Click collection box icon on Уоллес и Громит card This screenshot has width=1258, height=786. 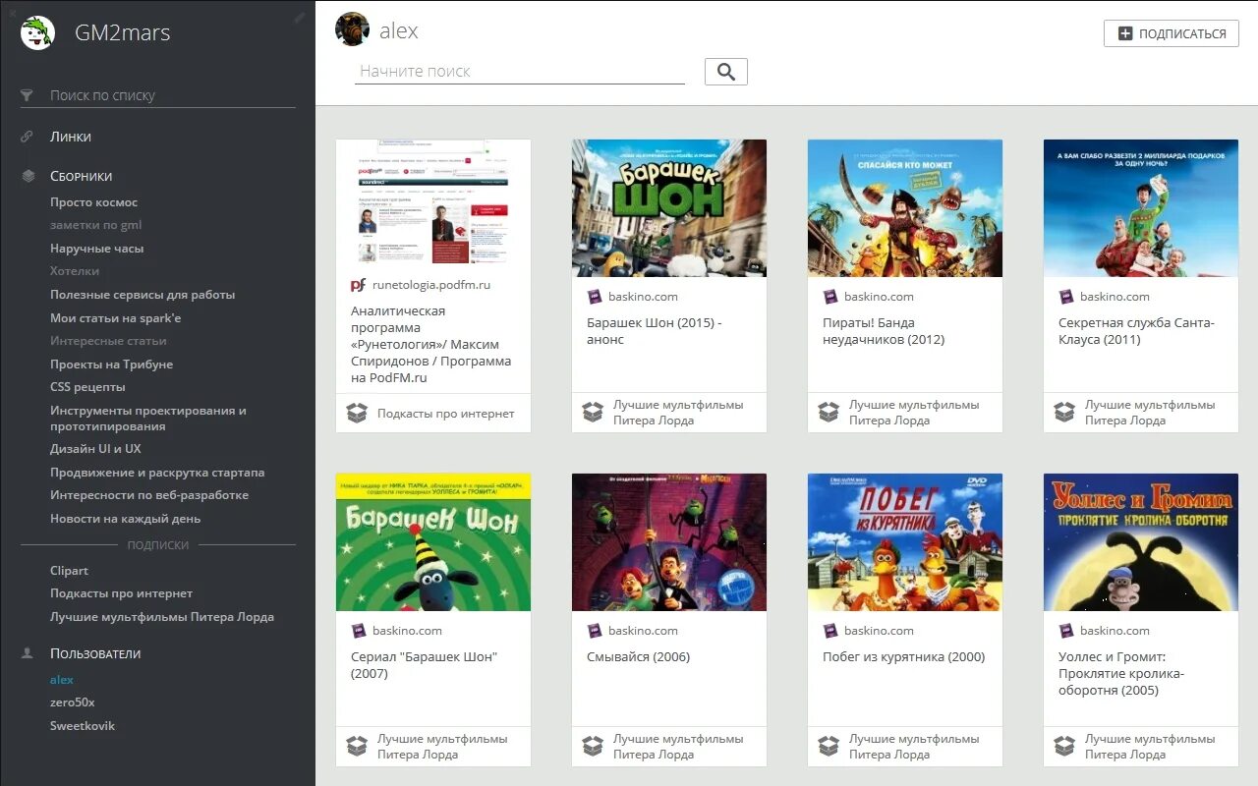1064,747
